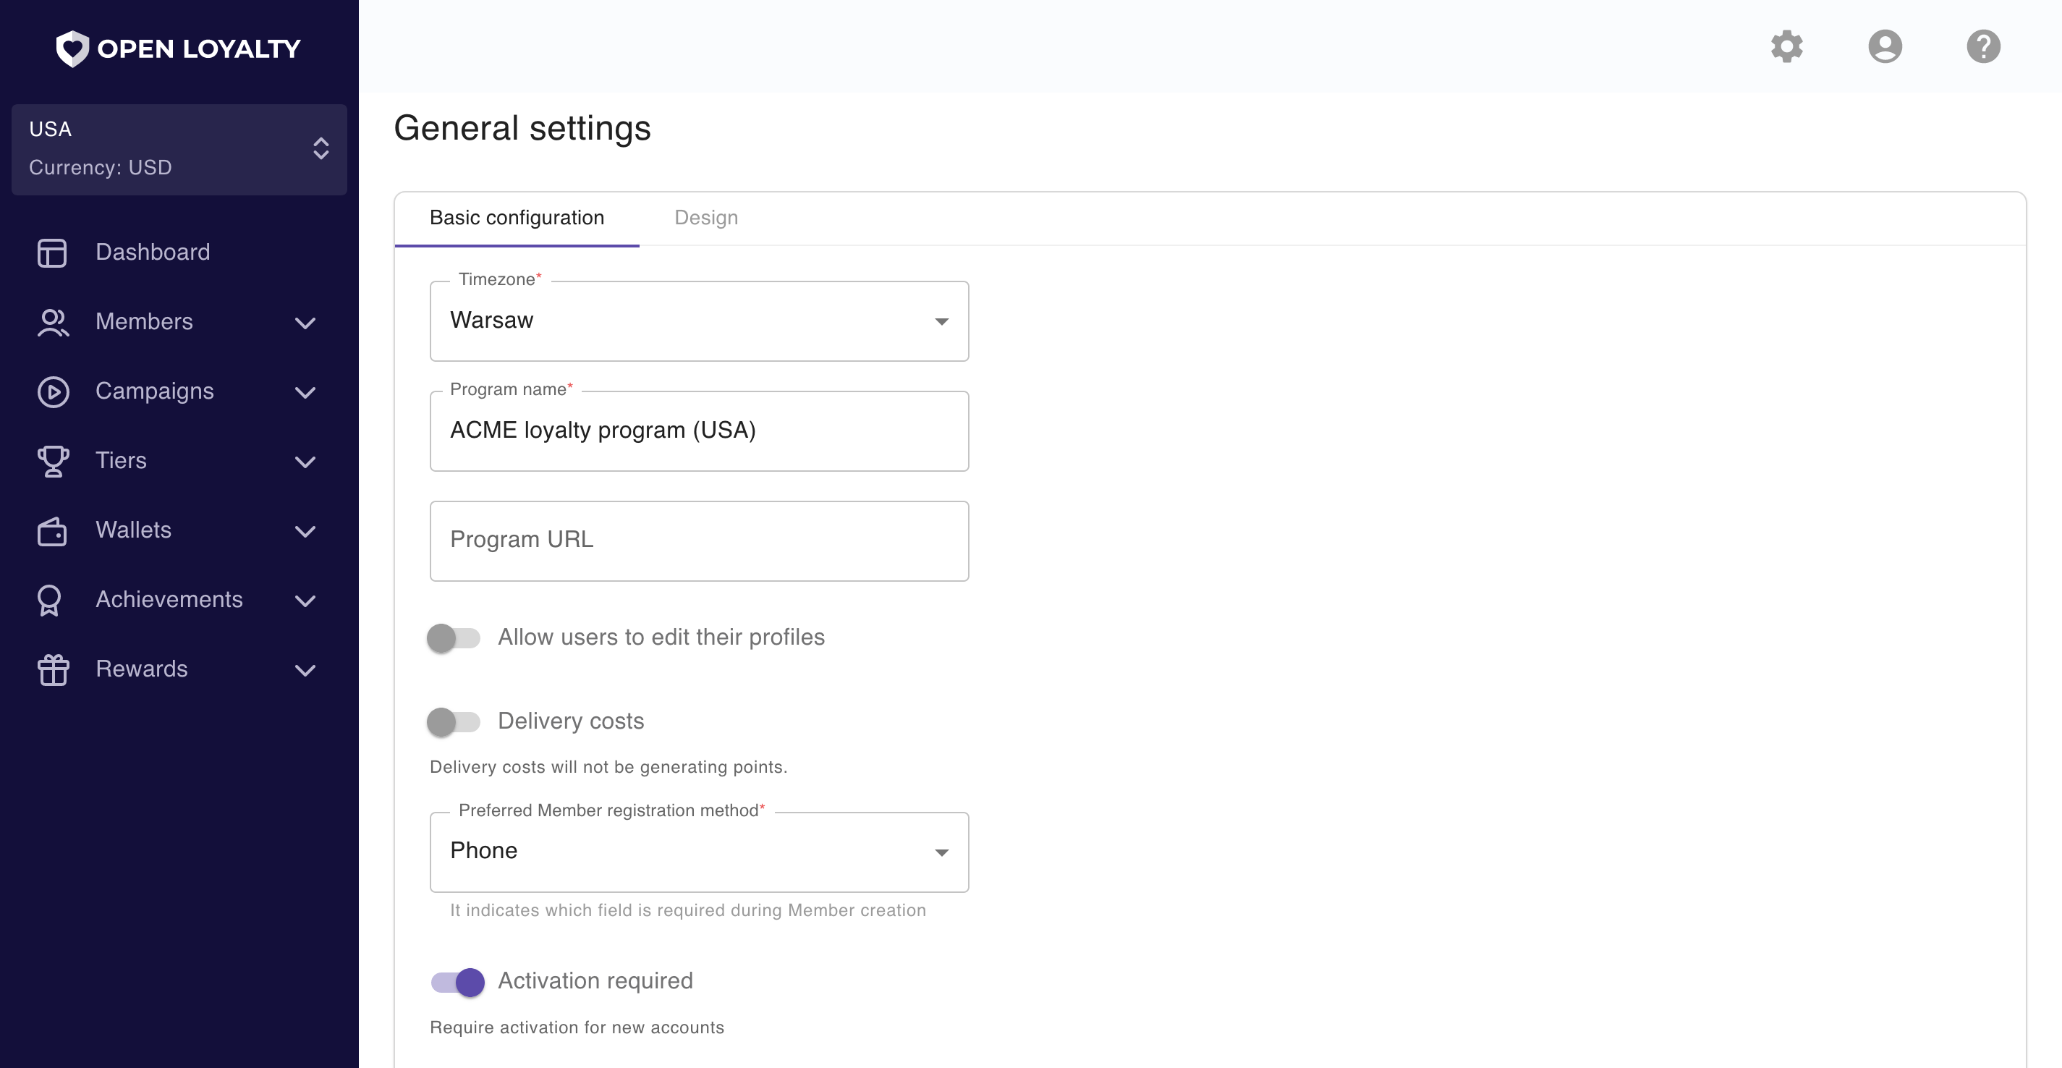Click the Dashboard layout icon

click(52, 253)
